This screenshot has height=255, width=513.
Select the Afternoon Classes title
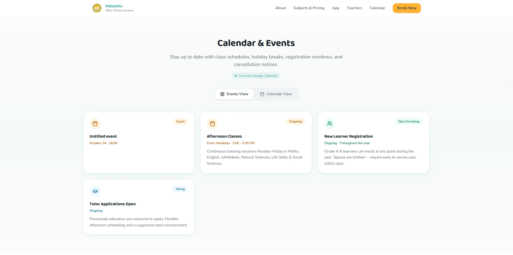click(x=224, y=136)
